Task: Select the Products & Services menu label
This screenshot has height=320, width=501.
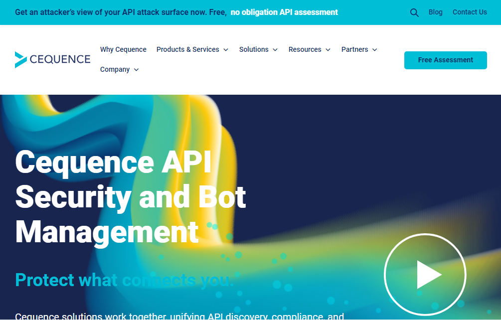Action: [187, 49]
